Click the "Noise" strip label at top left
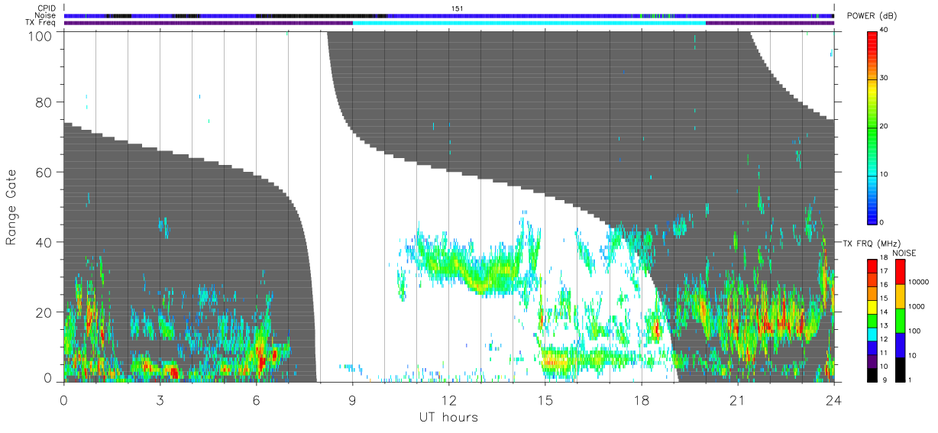This screenshot has width=938, height=433. click(x=45, y=15)
